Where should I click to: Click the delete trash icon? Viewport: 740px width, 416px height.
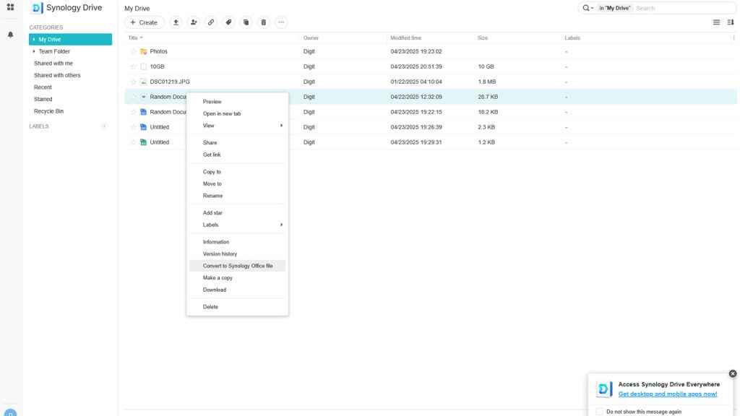click(263, 22)
